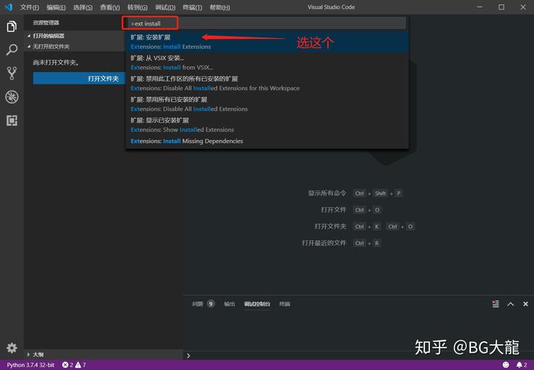Screen dimensions: 534x370
Task: Maximize the Visual Studio Code window
Action: point(501,7)
